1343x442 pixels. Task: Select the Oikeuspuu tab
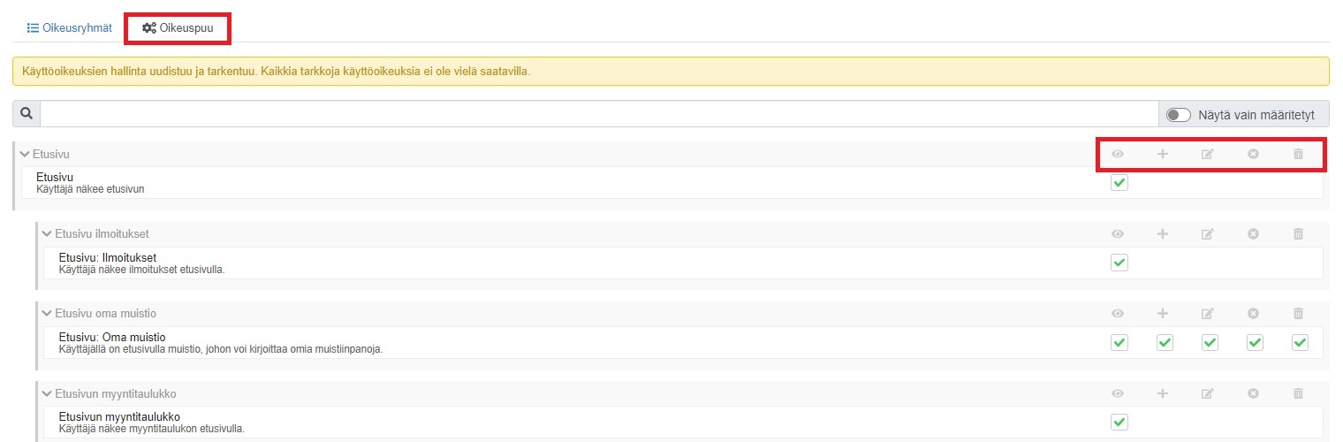[178, 27]
